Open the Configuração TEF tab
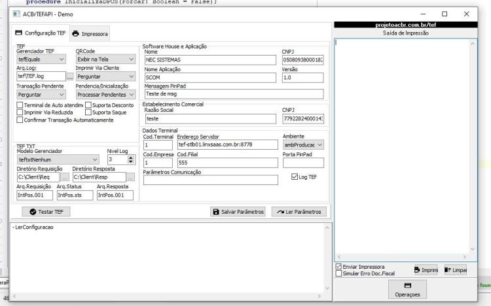491x306 pixels. click(x=41, y=33)
